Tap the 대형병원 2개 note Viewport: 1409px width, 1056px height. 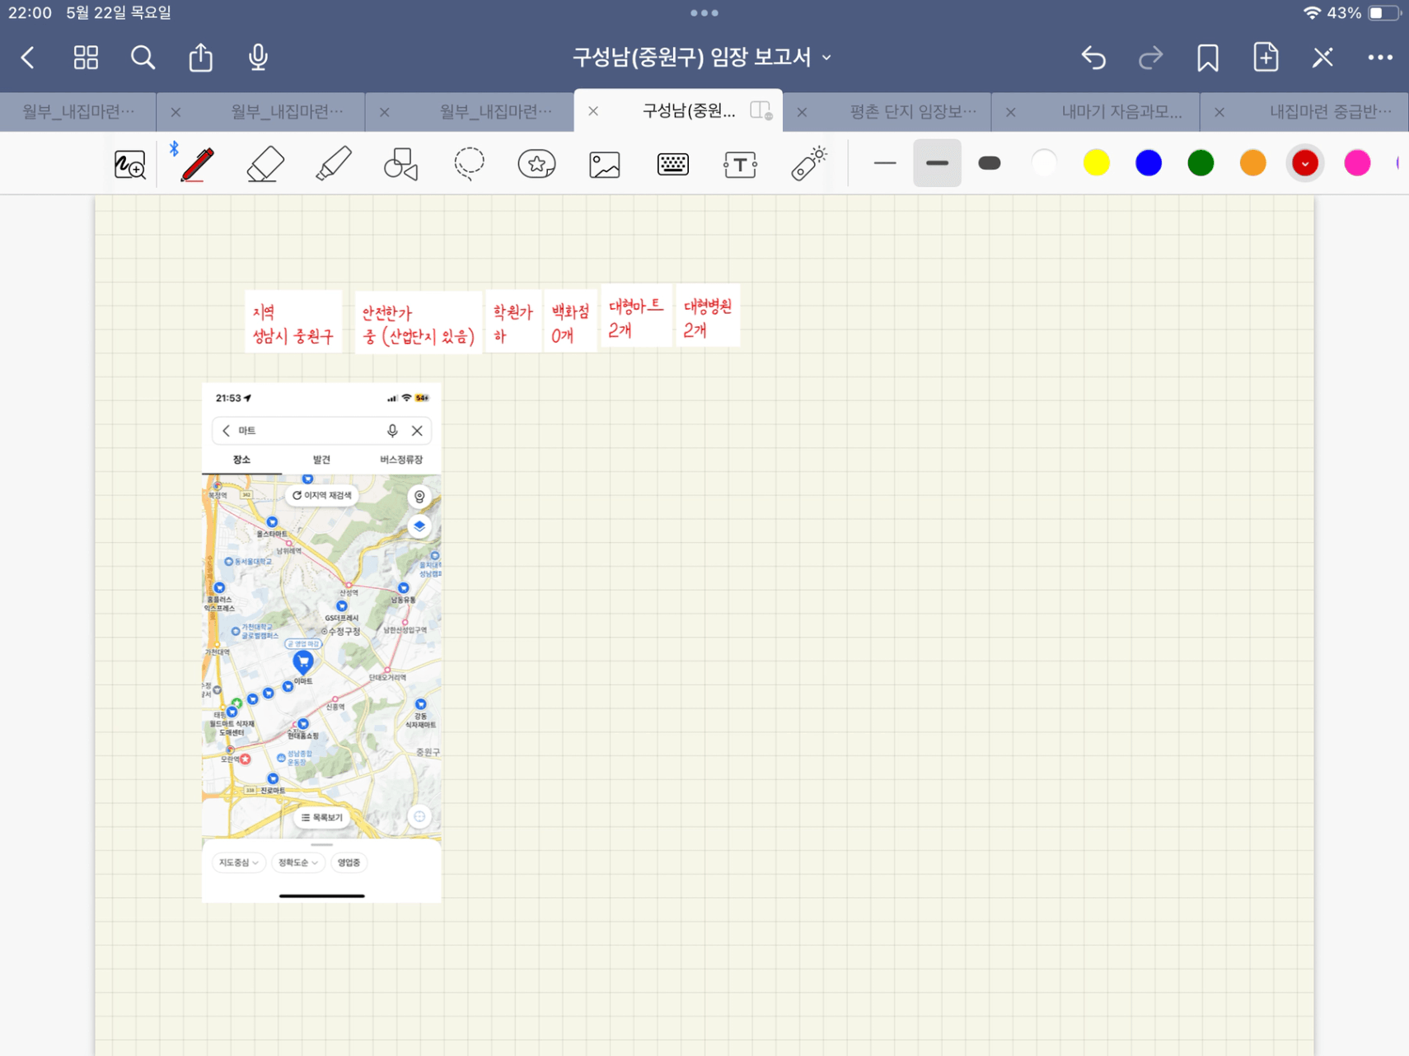[x=708, y=317]
